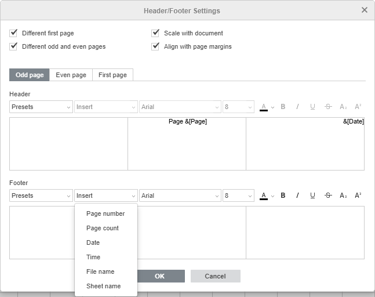Viewport: 375px width, 297px height.
Task: Click the header center section text box
Action: point(187,144)
